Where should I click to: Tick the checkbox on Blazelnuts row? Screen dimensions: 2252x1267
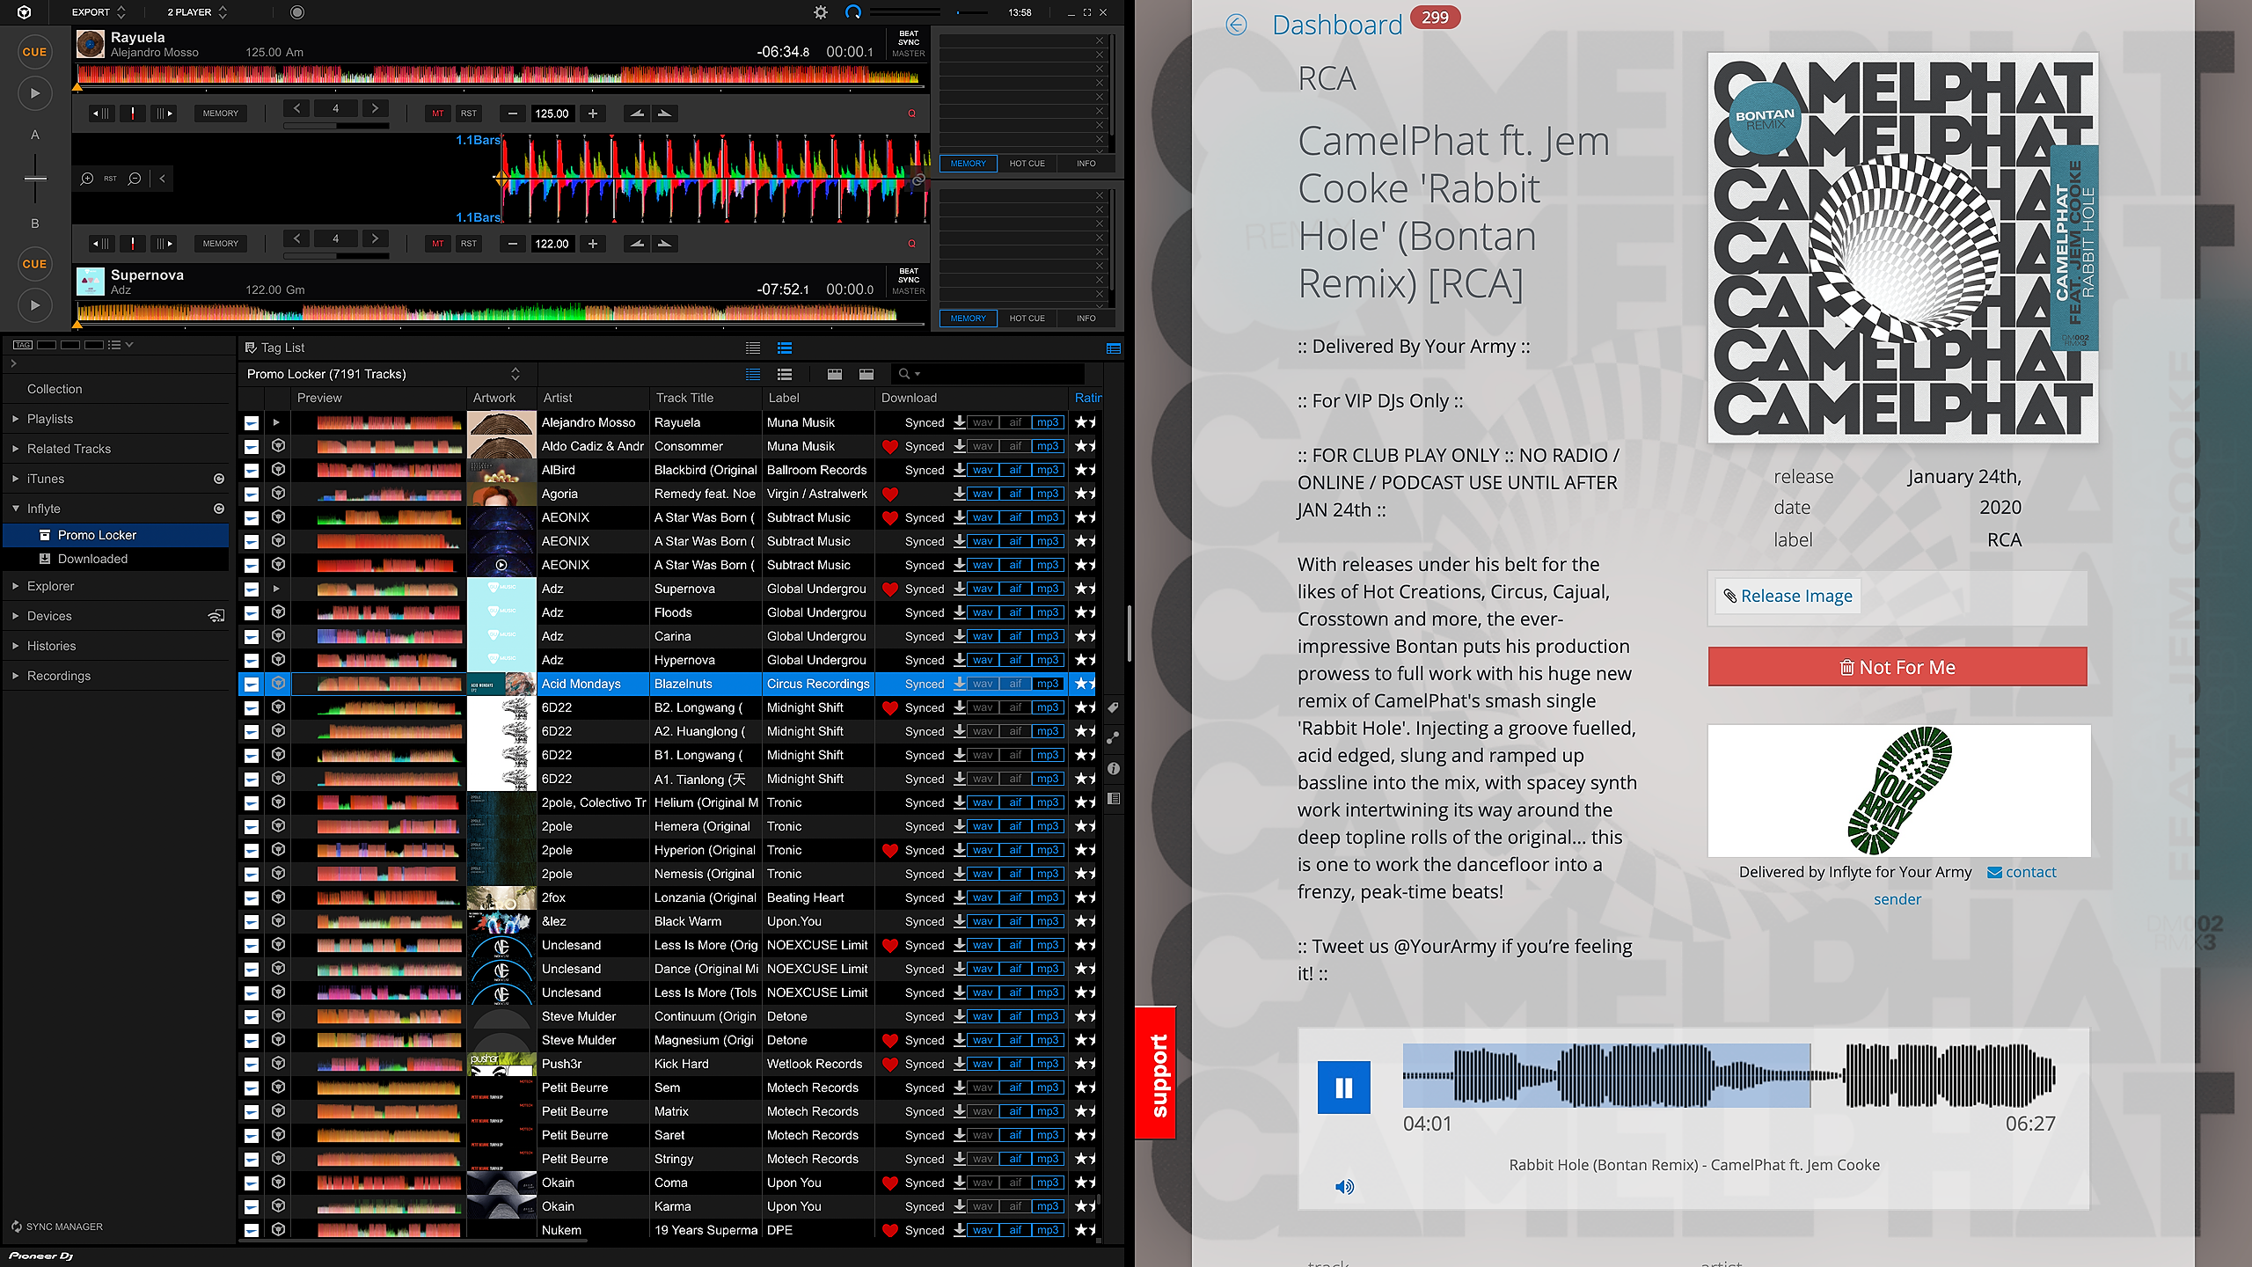pos(252,685)
